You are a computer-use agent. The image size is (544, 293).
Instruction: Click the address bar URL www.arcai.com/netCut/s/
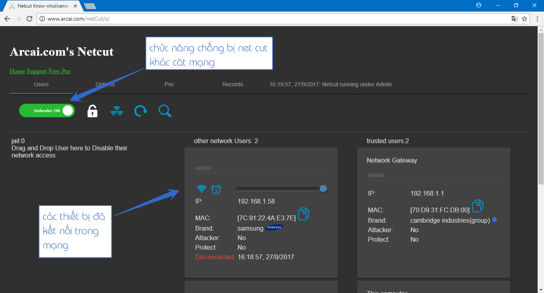pos(79,19)
